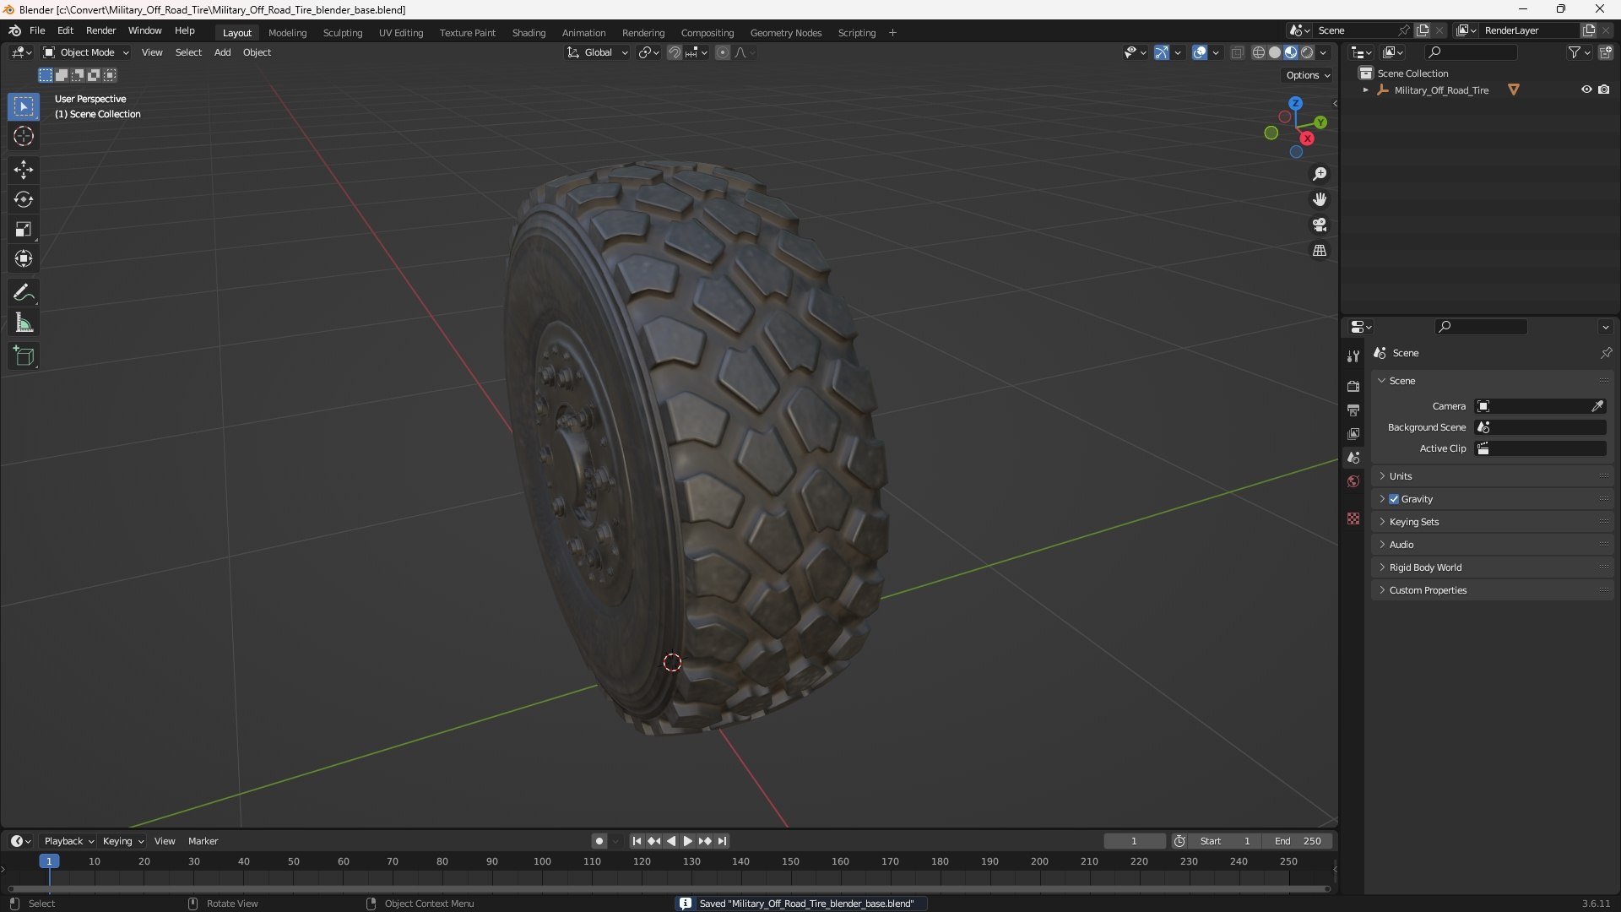This screenshot has width=1621, height=912.
Task: Switch to UV Editing workspace tab
Action: coord(401,33)
